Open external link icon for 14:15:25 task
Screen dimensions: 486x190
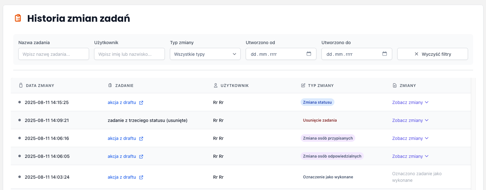coord(141,103)
